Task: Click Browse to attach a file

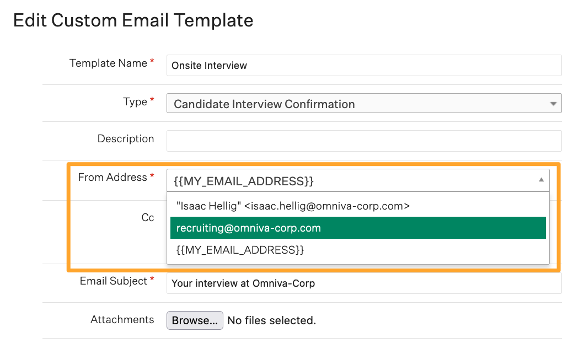Action: (x=195, y=320)
